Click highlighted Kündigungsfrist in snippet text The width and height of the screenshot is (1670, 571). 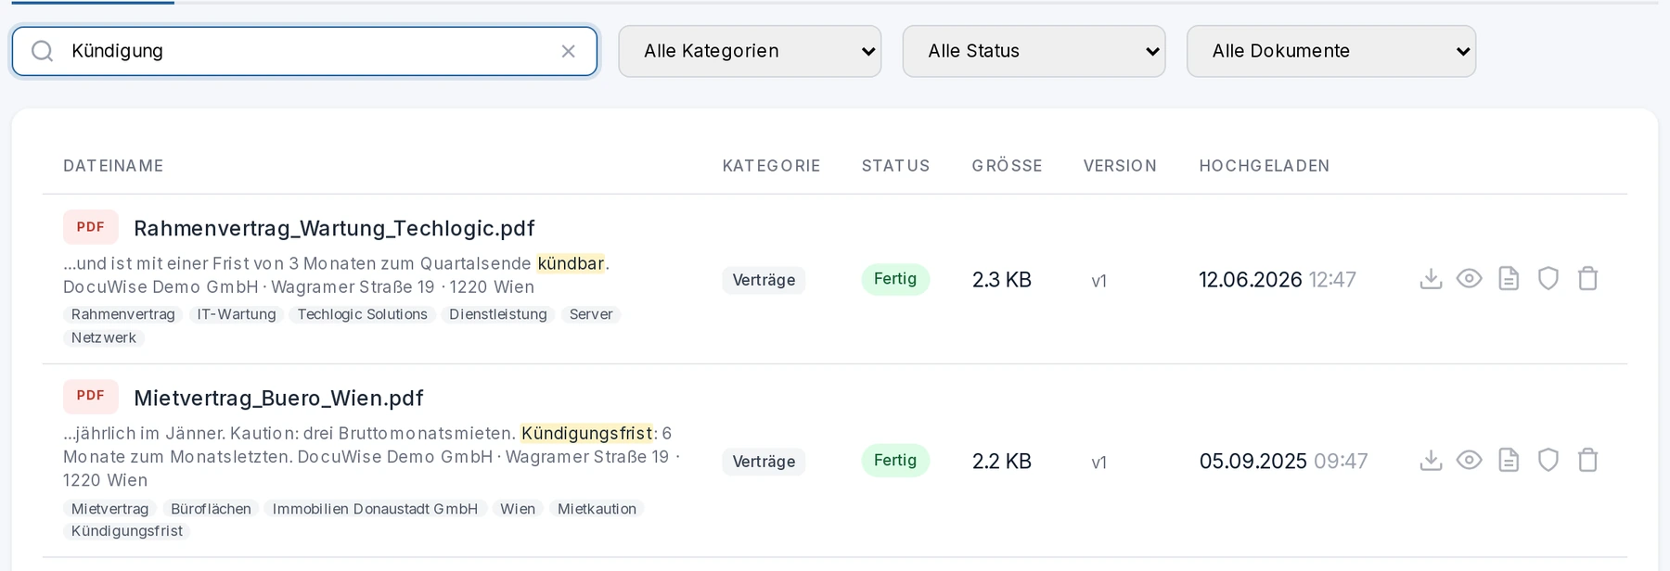pos(586,433)
